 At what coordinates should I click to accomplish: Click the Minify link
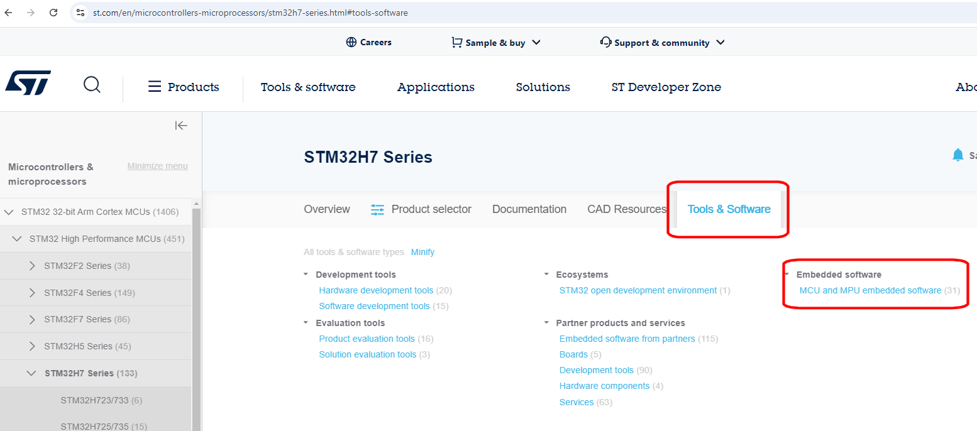(422, 251)
